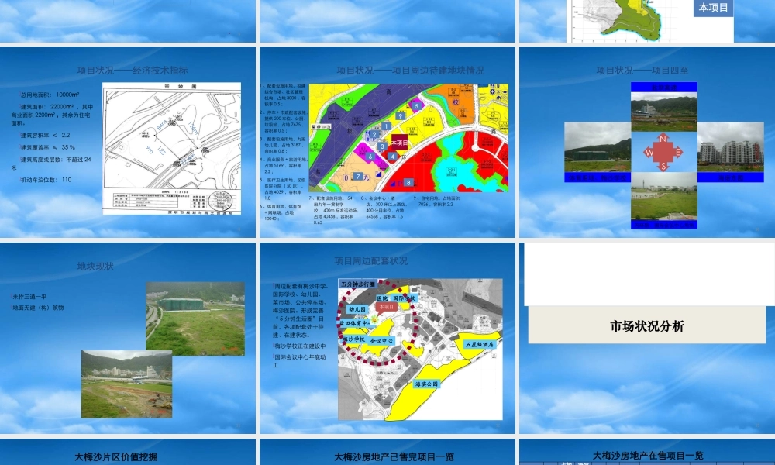Viewport: 775px width, 465px height.
Task: Click the 总用地面积: 10000m² bullet text
Action: 50,95
